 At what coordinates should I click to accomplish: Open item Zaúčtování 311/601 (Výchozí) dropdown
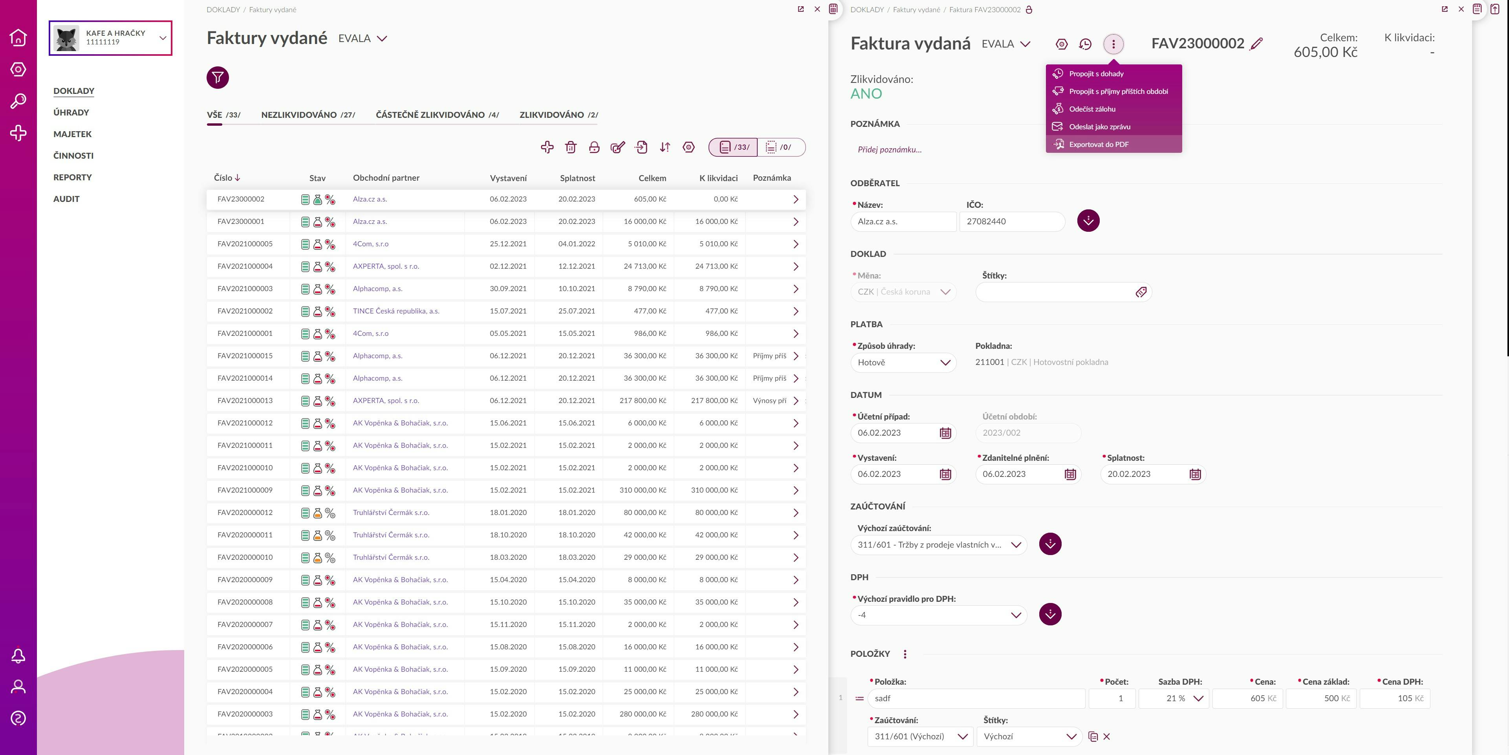[920, 737]
